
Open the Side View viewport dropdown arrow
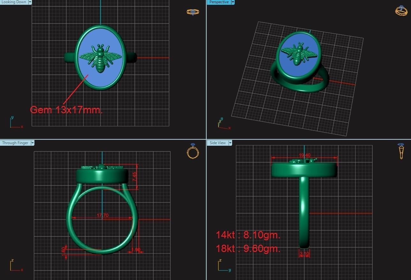230,143
